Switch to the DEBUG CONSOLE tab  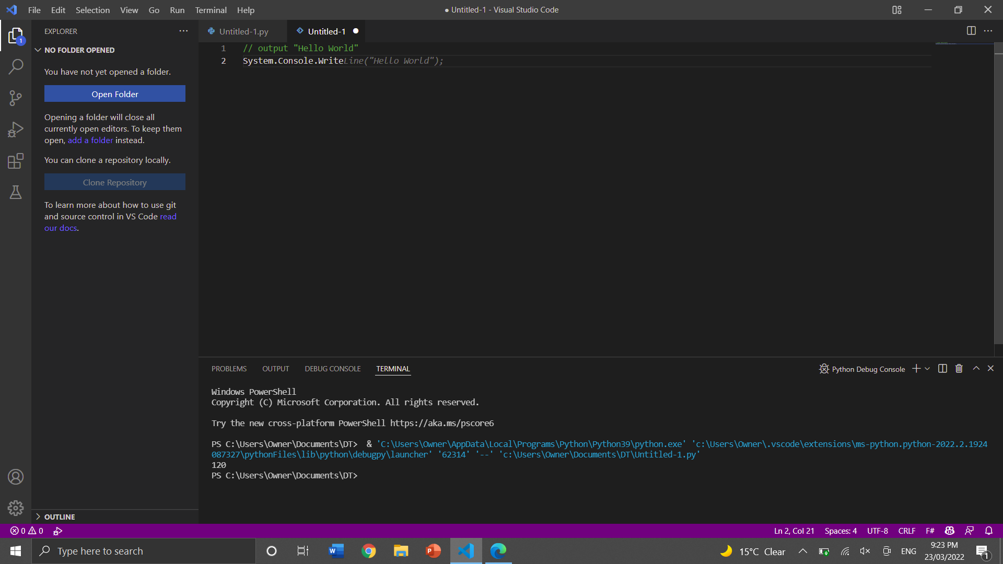(x=333, y=369)
